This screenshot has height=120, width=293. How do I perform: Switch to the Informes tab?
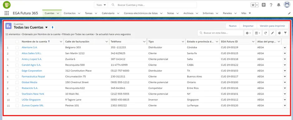coord(208,13)
